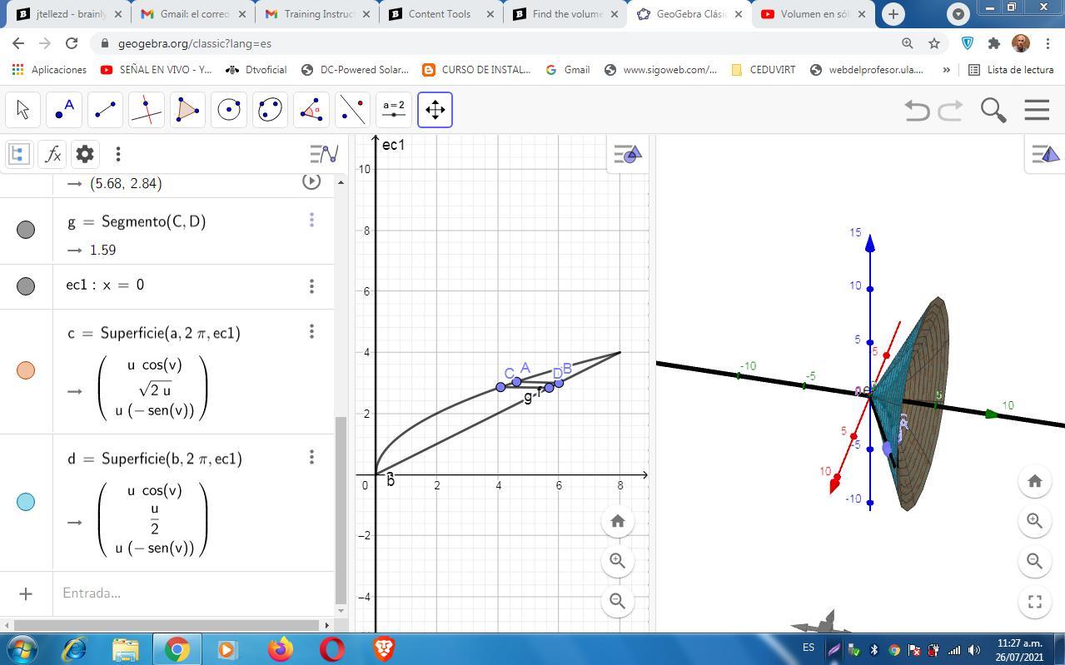Image resolution: width=1065 pixels, height=665 pixels.
Task: Open options for c = Superficie row
Action: [311, 331]
